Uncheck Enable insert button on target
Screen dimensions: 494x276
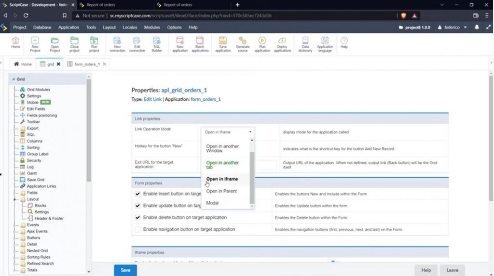138,194
